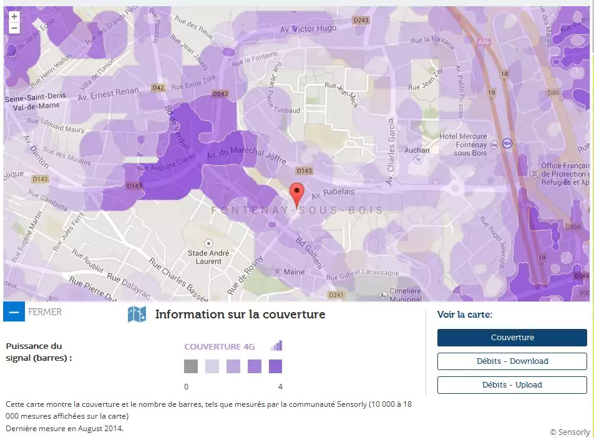
Task: Click the Mairie town hall marker
Action: (276, 272)
